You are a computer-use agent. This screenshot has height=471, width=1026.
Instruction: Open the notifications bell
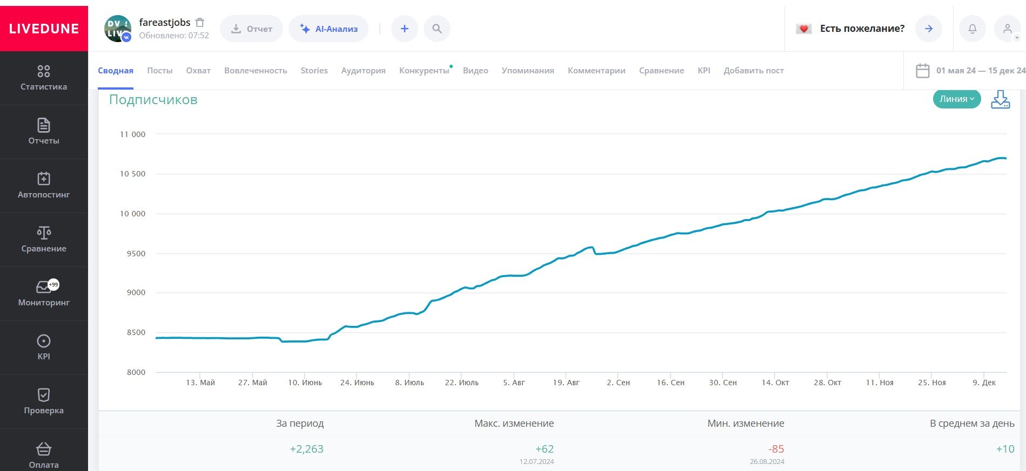(972, 29)
